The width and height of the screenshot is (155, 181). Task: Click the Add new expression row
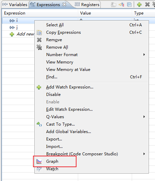[19, 34]
